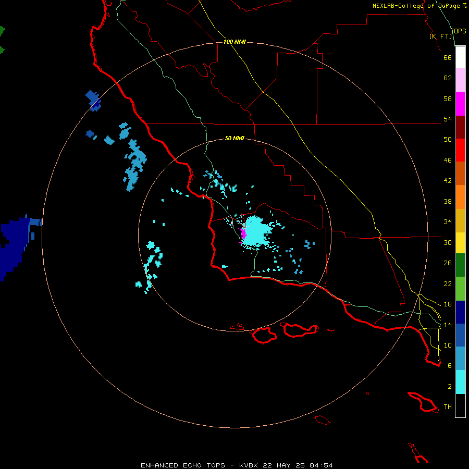Click the legend value "46"
The height and width of the screenshot is (469, 469).
click(x=448, y=160)
